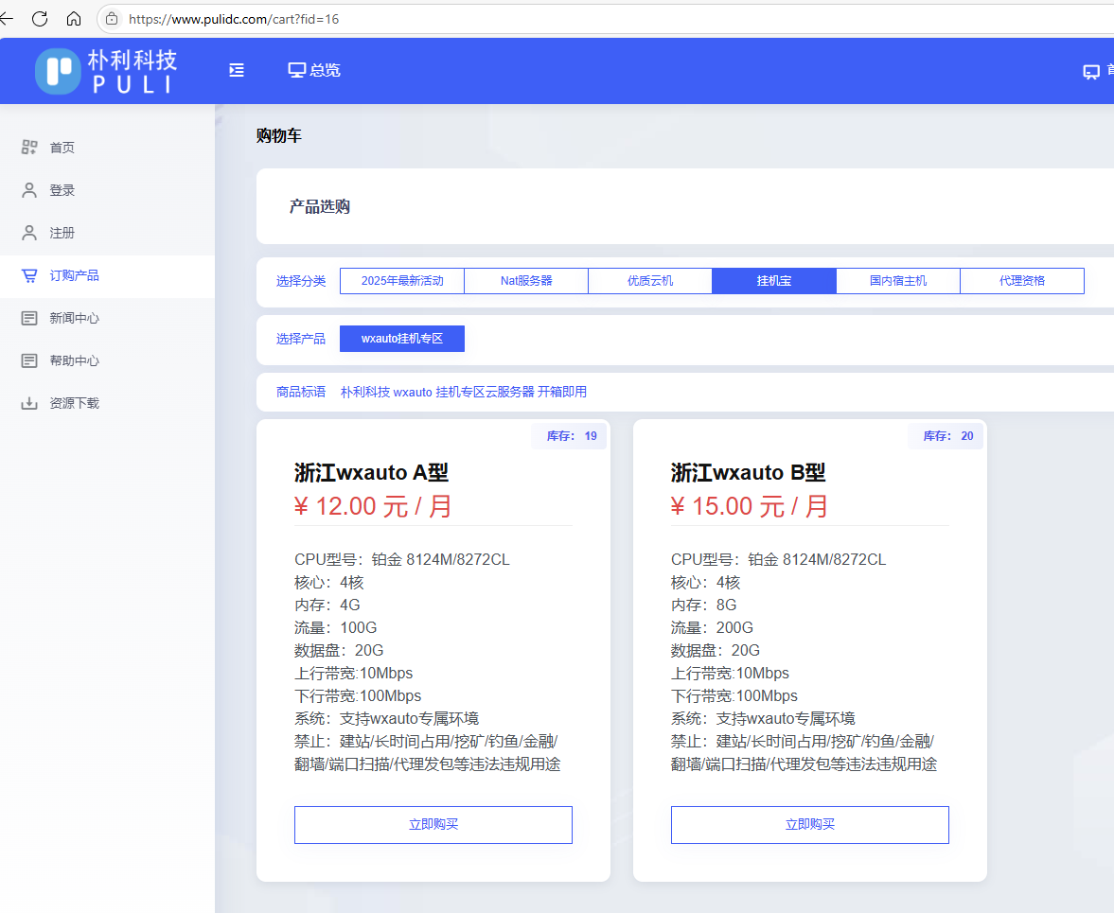
Task: Click 内存: 4G in A型 card
Action: (x=327, y=605)
